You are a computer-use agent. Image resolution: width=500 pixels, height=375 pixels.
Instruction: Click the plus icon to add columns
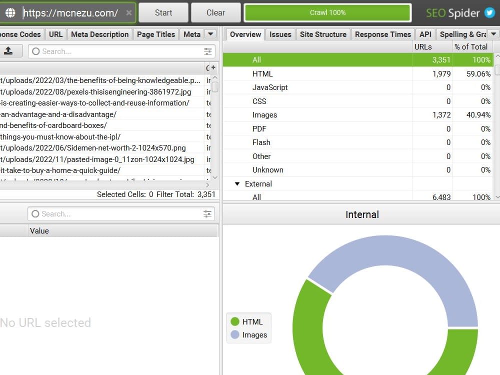pyautogui.click(x=213, y=67)
